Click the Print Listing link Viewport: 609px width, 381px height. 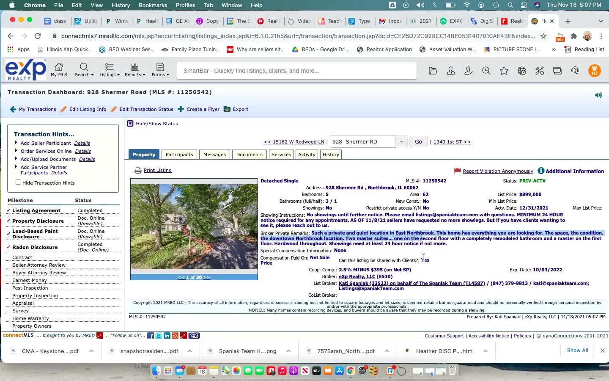(x=158, y=170)
